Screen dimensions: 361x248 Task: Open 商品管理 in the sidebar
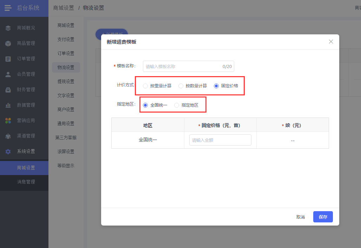click(24, 43)
